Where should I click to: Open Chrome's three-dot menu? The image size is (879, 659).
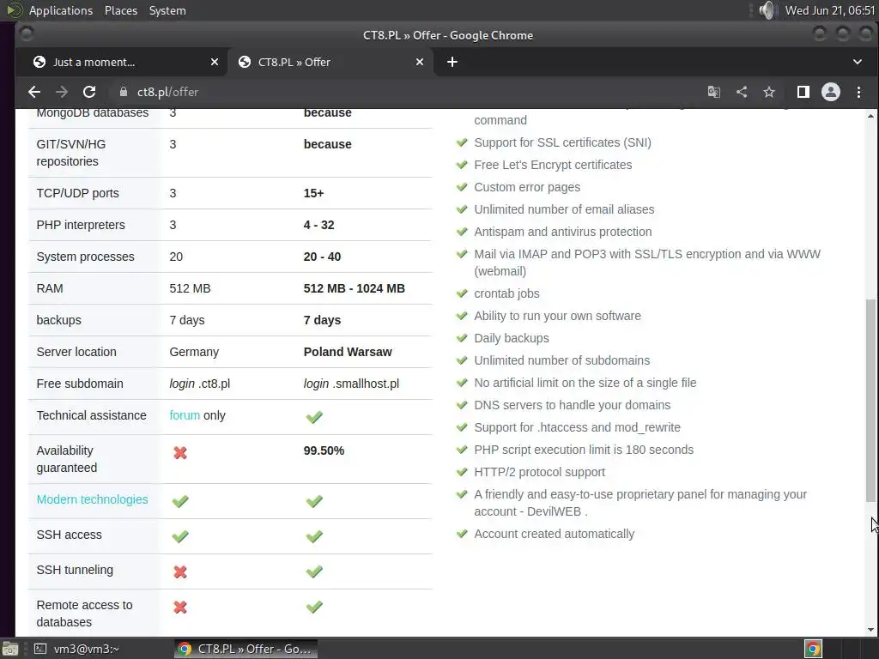coord(858,92)
